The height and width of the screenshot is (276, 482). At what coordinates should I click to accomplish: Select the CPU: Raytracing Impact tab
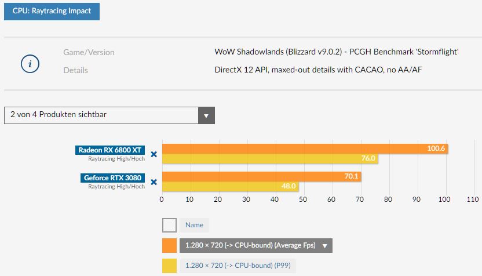52,12
